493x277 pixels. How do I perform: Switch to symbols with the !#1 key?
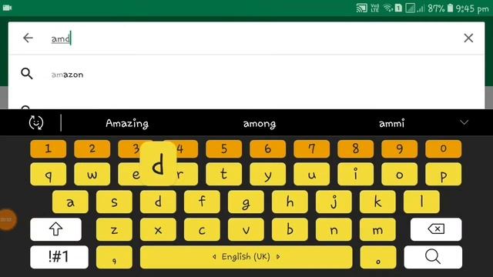[59, 257]
